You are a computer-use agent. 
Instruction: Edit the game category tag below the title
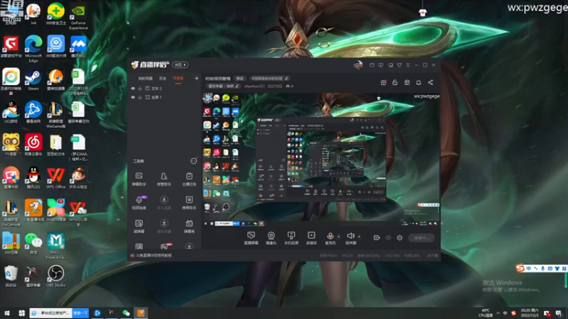[224, 86]
